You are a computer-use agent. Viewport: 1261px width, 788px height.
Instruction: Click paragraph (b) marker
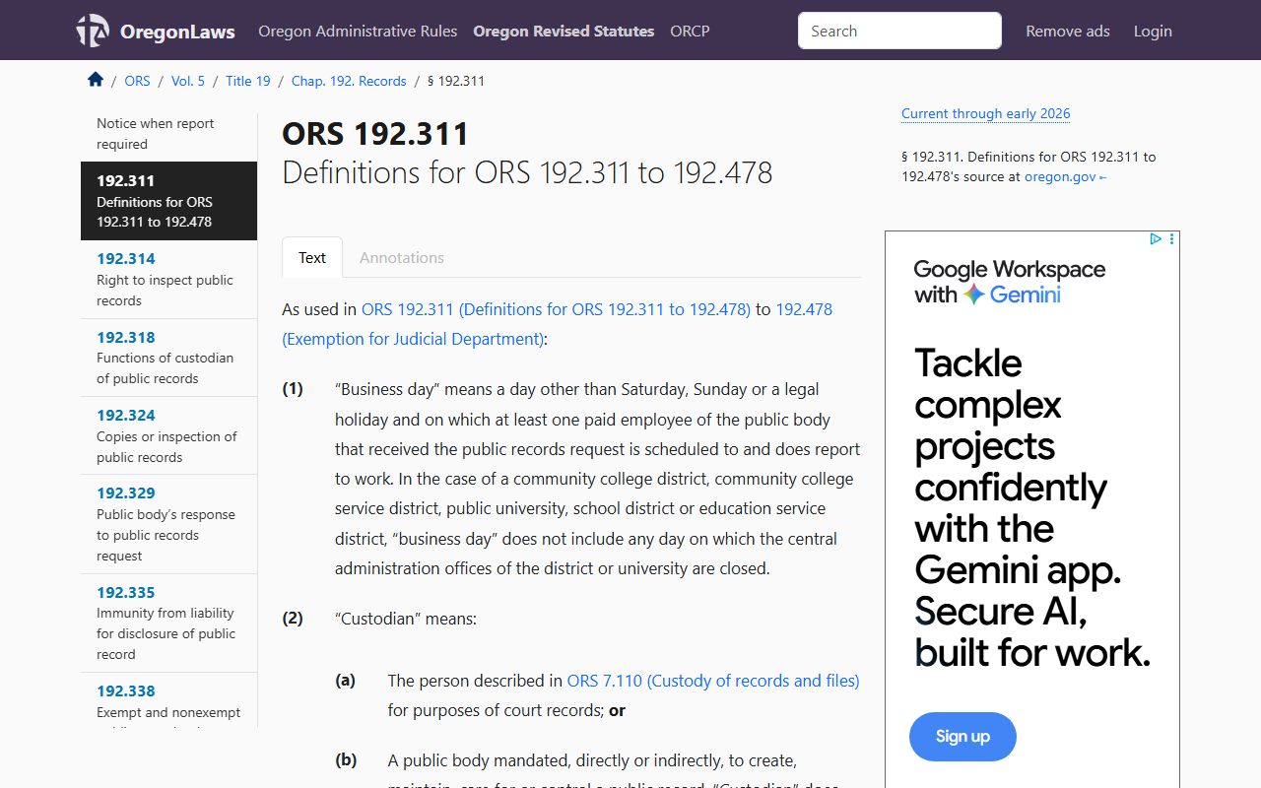point(346,760)
